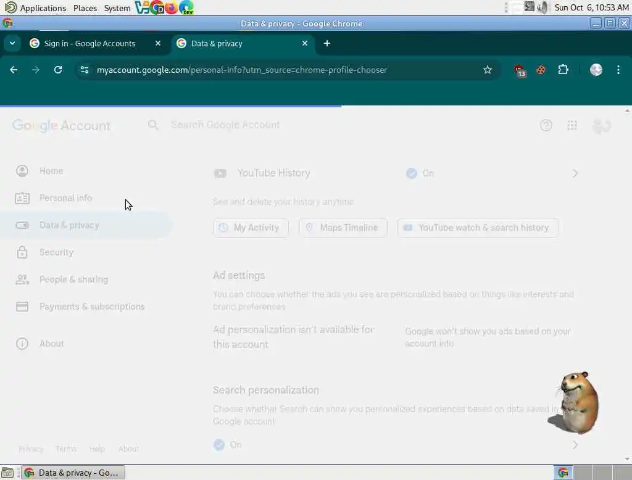
Task: Click the Google Account logo
Action: tap(61, 125)
